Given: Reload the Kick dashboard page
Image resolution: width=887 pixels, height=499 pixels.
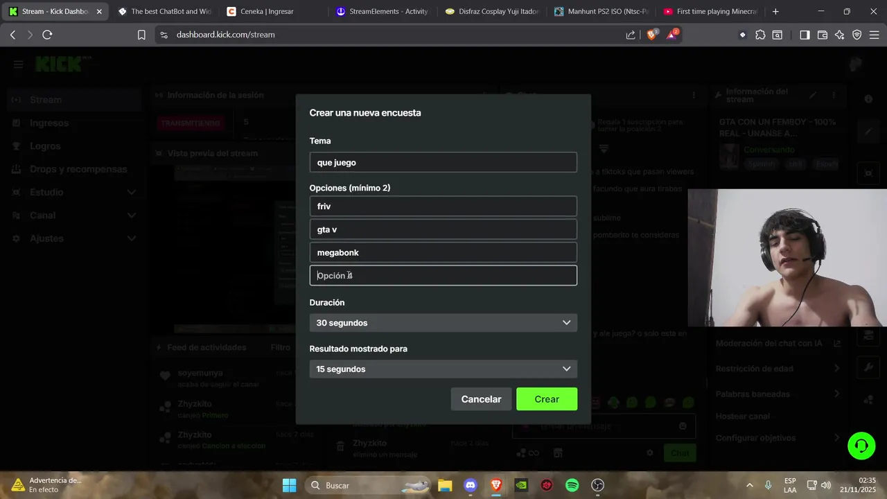Looking at the screenshot, I should click(47, 35).
